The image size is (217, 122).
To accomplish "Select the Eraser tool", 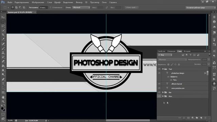I will click(3, 61).
